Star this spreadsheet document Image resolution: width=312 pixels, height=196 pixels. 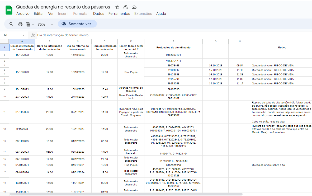click(117, 7)
